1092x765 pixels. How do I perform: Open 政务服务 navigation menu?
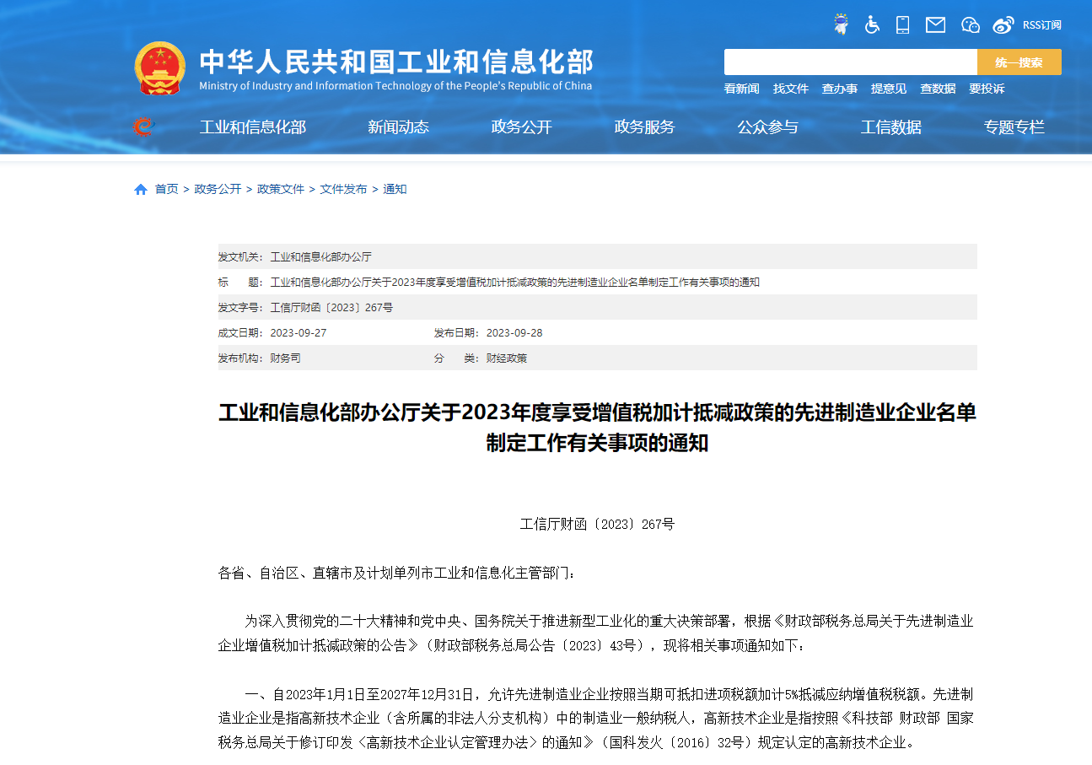tap(644, 127)
